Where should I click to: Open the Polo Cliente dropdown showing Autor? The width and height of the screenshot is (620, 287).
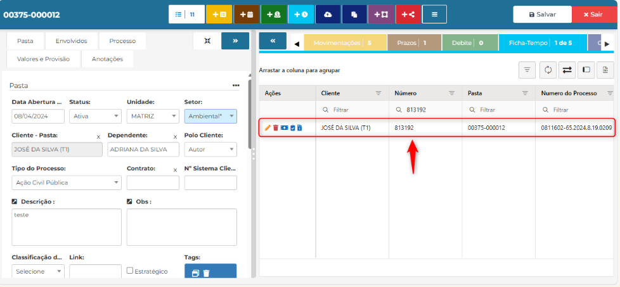210,150
